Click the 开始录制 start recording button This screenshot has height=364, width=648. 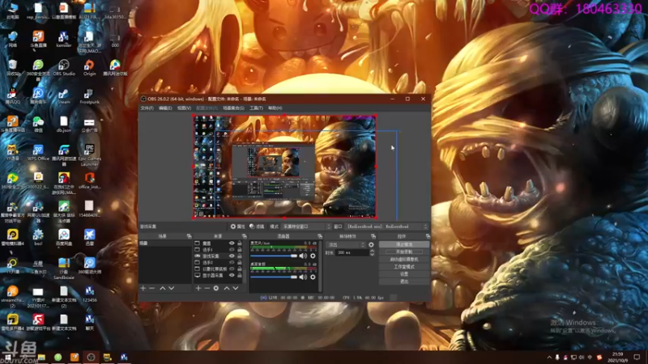(x=404, y=252)
